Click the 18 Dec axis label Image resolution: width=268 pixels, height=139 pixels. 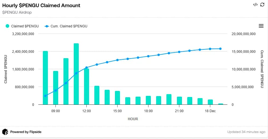[210, 111]
